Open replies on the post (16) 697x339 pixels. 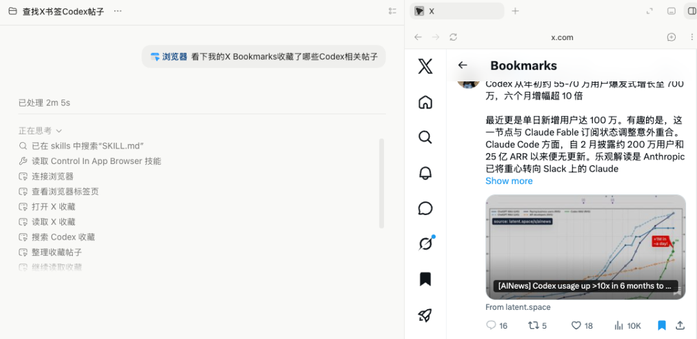[x=496, y=325]
